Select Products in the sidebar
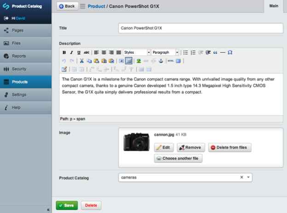Image resolution: width=287 pixels, height=213 pixels. pyautogui.click(x=26, y=82)
